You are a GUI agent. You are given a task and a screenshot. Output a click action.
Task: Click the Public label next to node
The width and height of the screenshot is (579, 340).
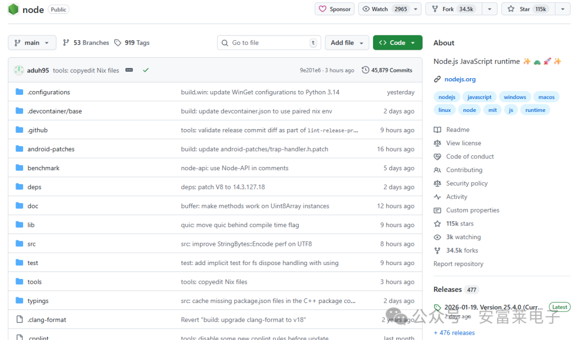58,9
